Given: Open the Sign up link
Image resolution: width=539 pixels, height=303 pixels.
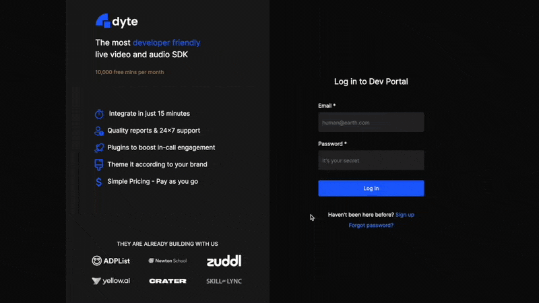Looking at the screenshot, I should click(x=405, y=215).
